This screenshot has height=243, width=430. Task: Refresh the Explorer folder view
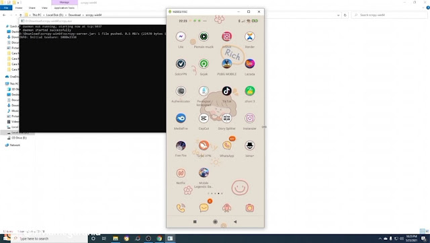(x=345, y=15)
